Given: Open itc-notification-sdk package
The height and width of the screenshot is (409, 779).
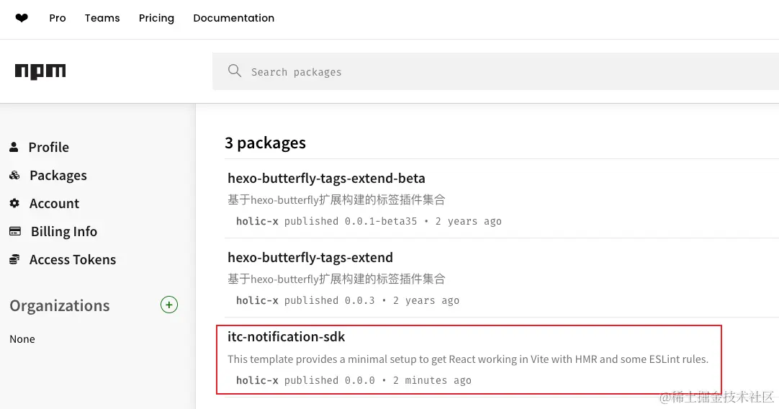Looking at the screenshot, I should [287, 336].
